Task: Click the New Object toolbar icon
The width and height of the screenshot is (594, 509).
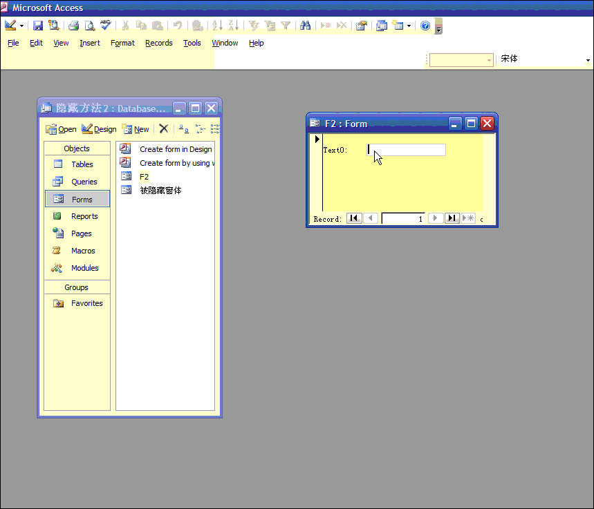Action: [x=398, y=26]
